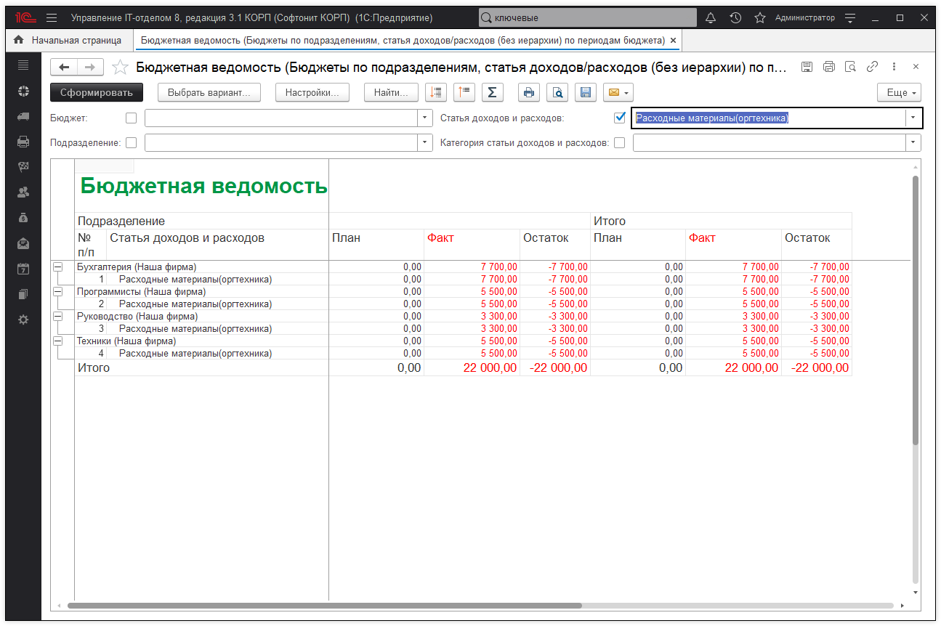The width and height of the screenshot is (941, 626).
Task: Open print preview with magnifier icon
Action: coord(557,92)
